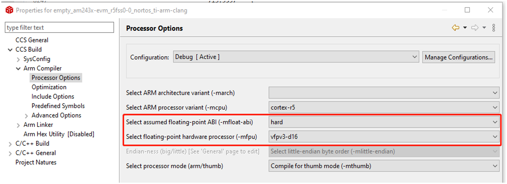Open the -mfpu dropdown showing vfpv3-d16

384,137
